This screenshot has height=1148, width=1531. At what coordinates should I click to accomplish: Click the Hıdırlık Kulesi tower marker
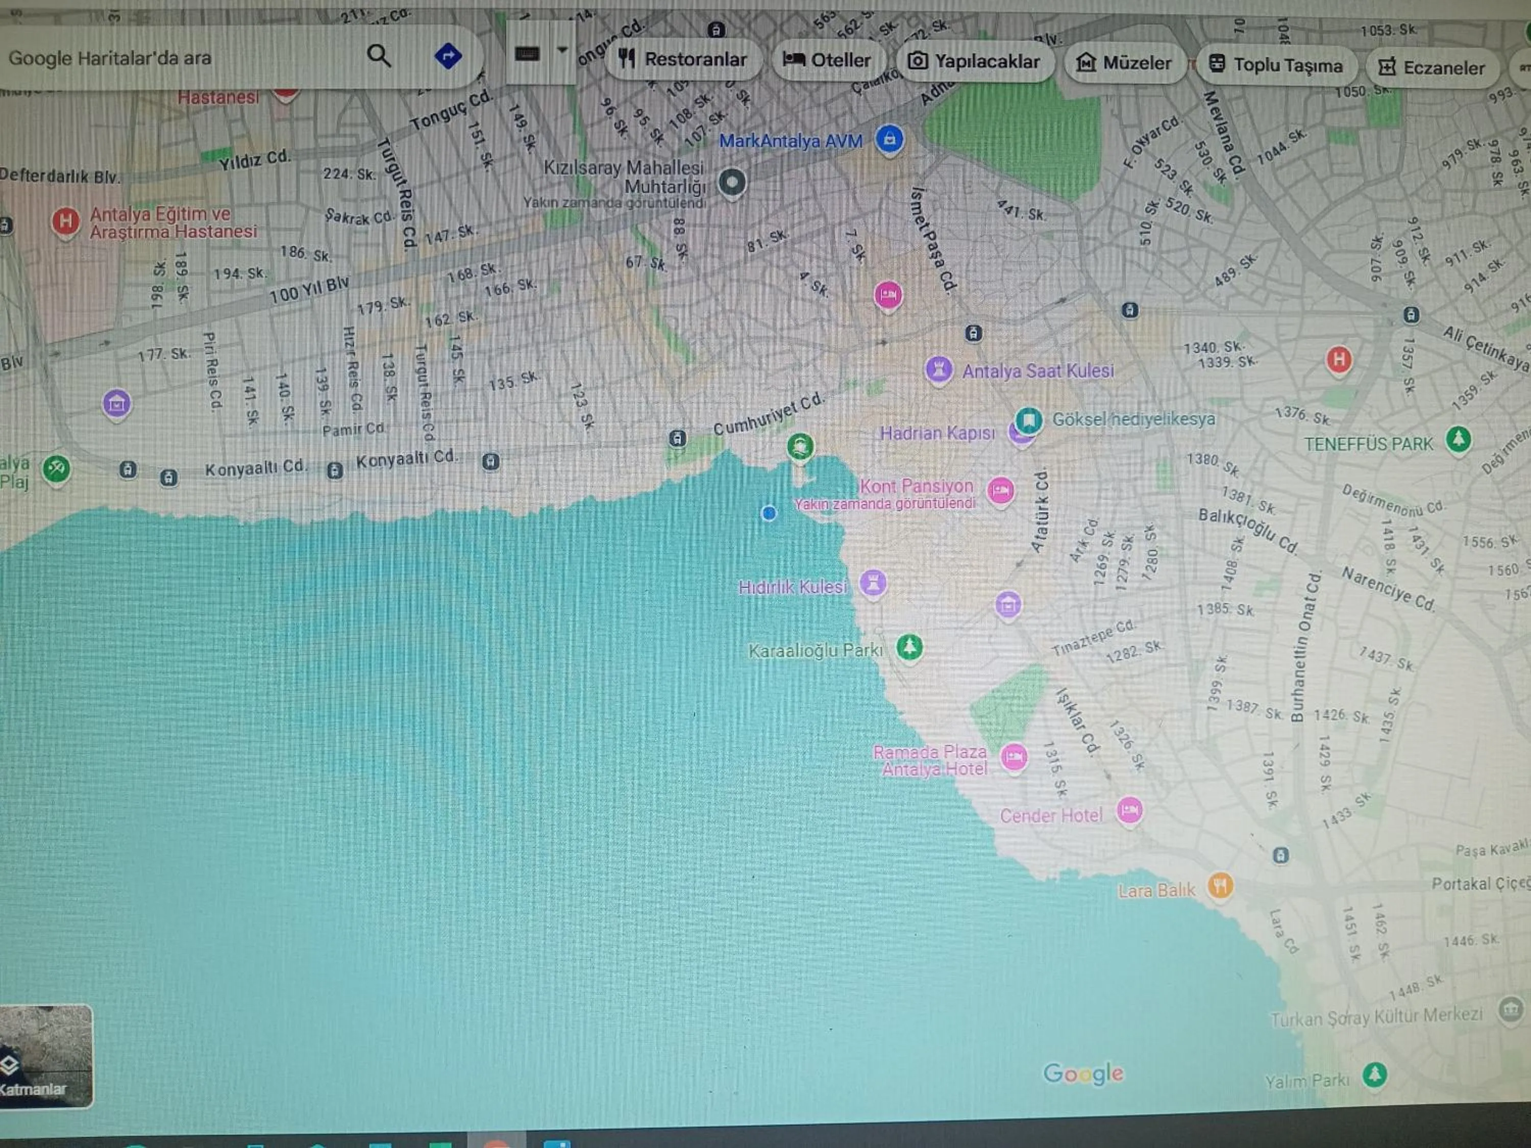click(x=873, y=583)
